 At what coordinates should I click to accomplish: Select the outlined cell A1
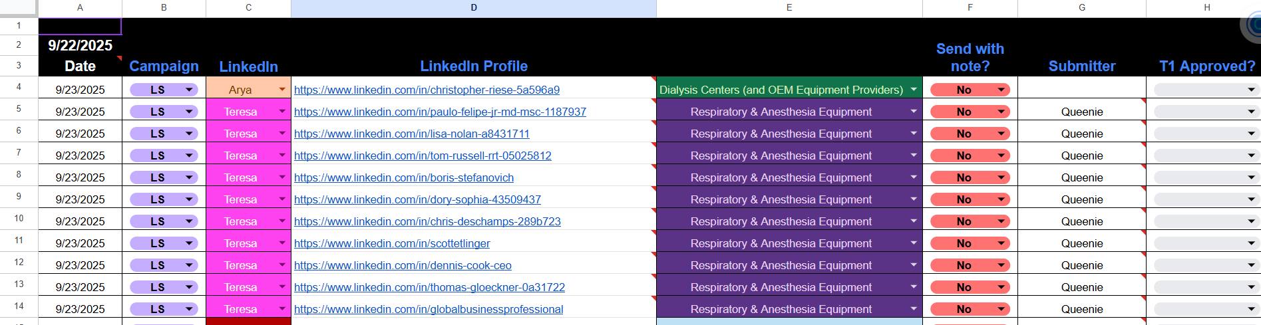click(x=80, y=26)
